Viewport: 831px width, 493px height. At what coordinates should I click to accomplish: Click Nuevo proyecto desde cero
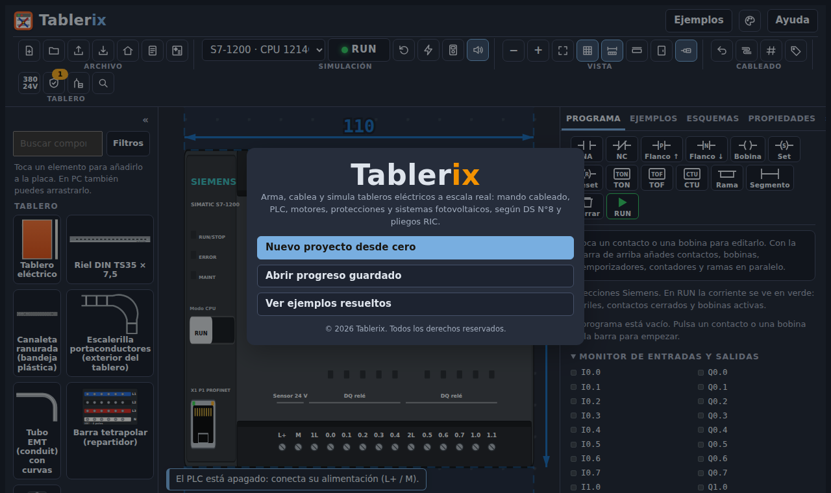(415, 248)
